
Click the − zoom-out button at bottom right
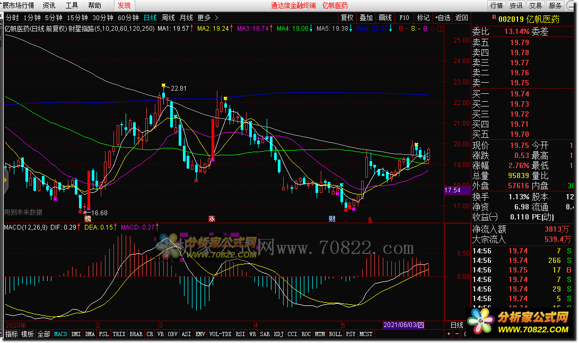click(x=457, y=334)
